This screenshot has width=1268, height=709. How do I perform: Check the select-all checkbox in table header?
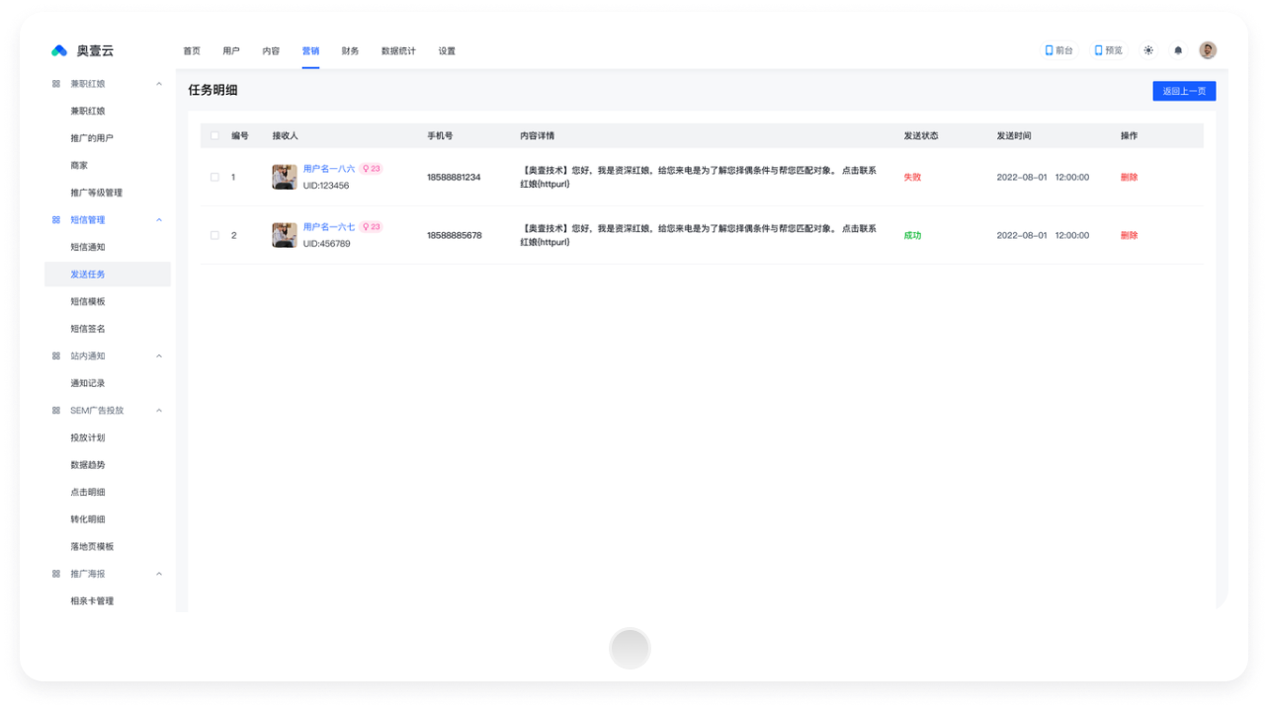pos(214,135)
